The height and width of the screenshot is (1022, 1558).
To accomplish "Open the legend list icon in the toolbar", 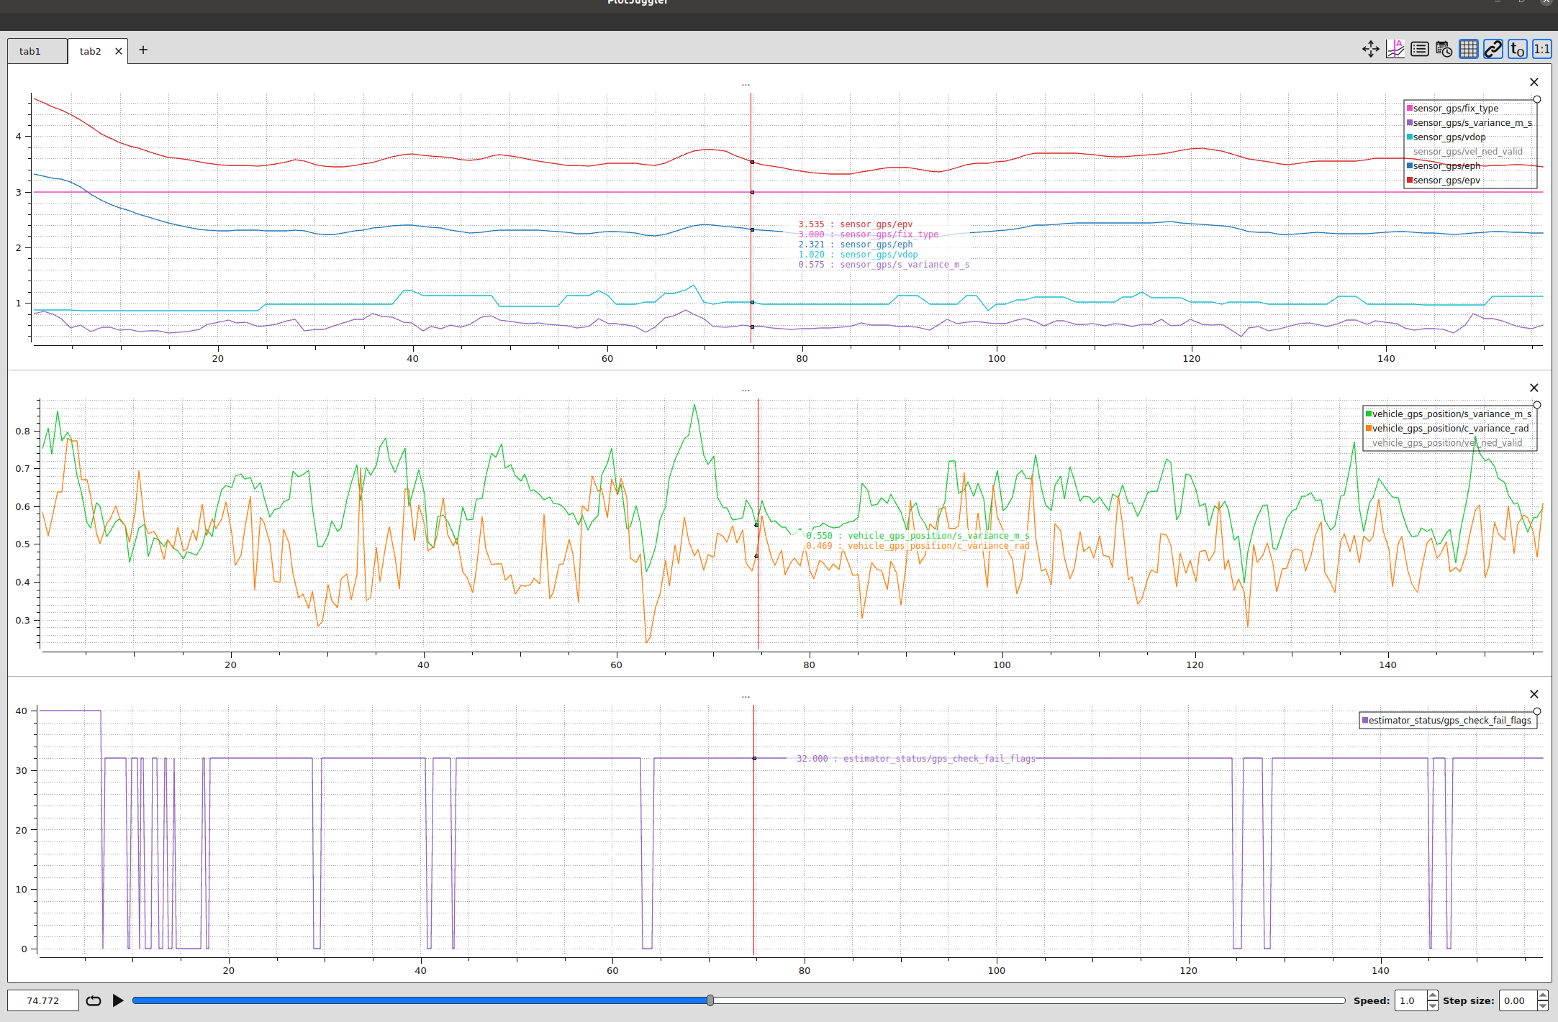I will pyautogui.click(x=1418, y=49).
